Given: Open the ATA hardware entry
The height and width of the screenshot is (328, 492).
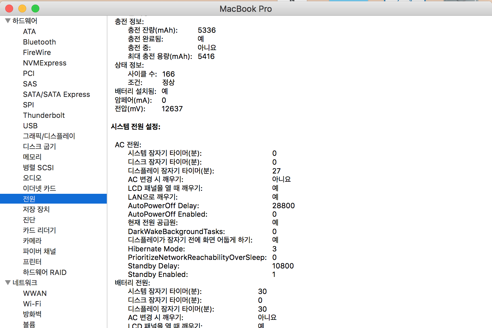Looking at the screenshot, I should (29, 31).
